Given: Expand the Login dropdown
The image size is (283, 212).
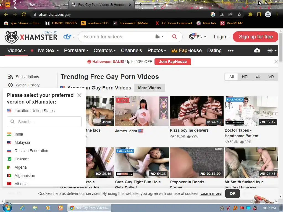Looking at the screenshot, I should [221, 37].
